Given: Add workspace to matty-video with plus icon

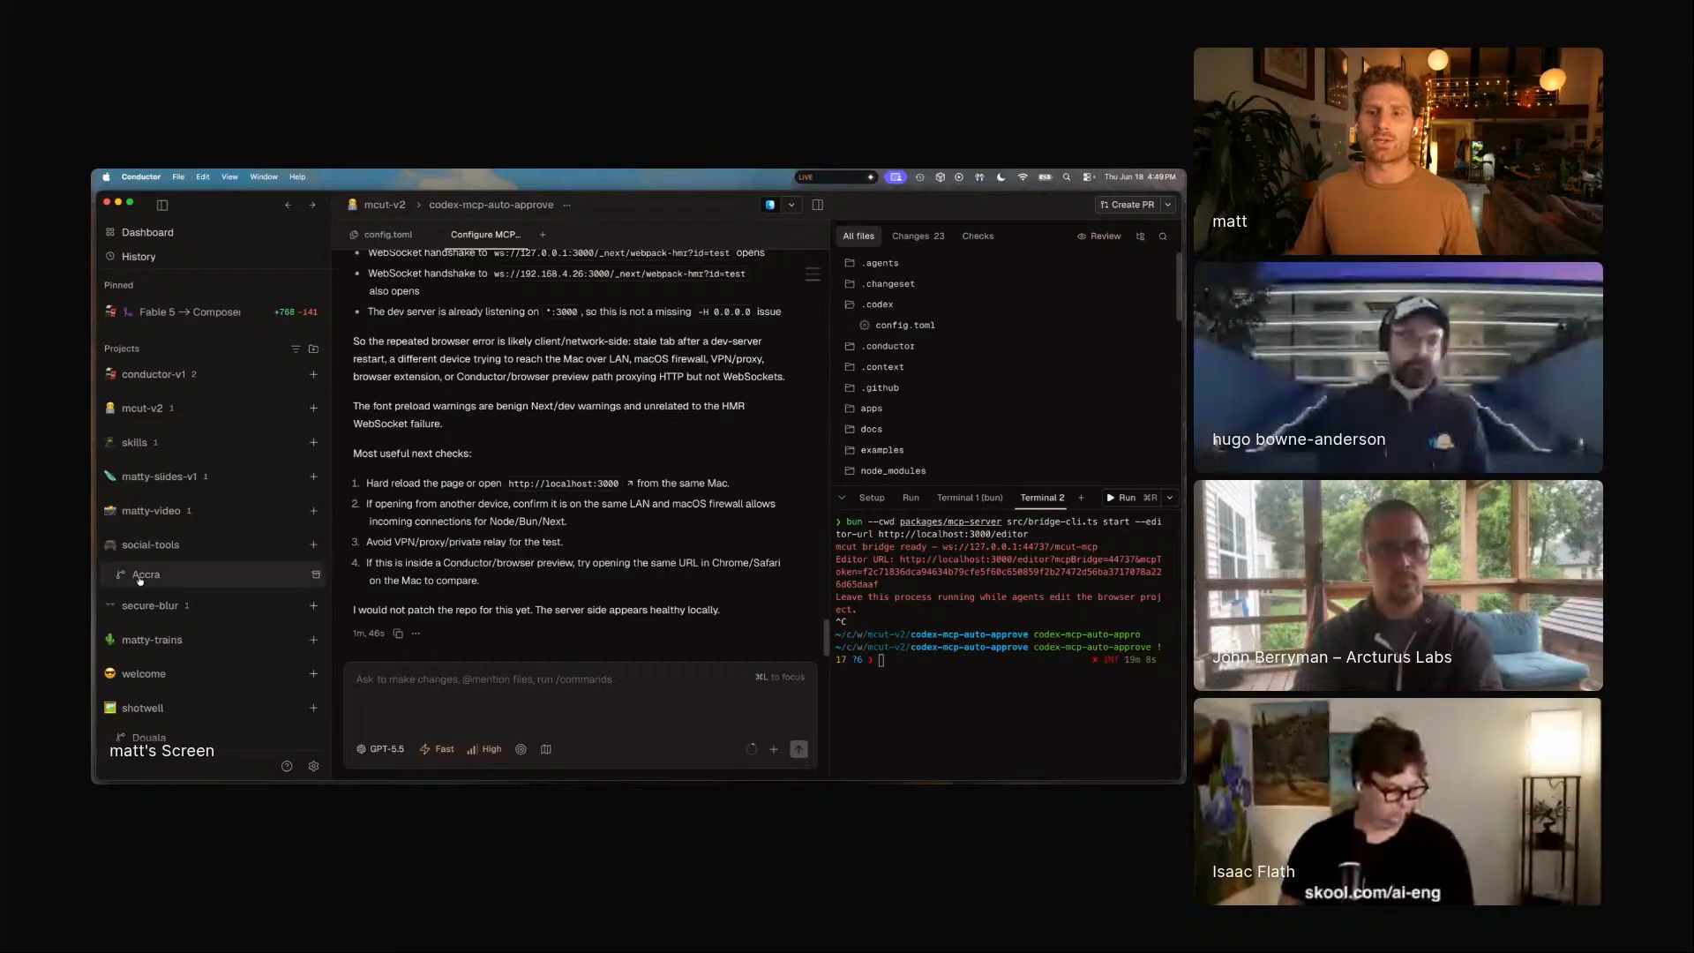Looking at the screenshot, I should [313, 511].
